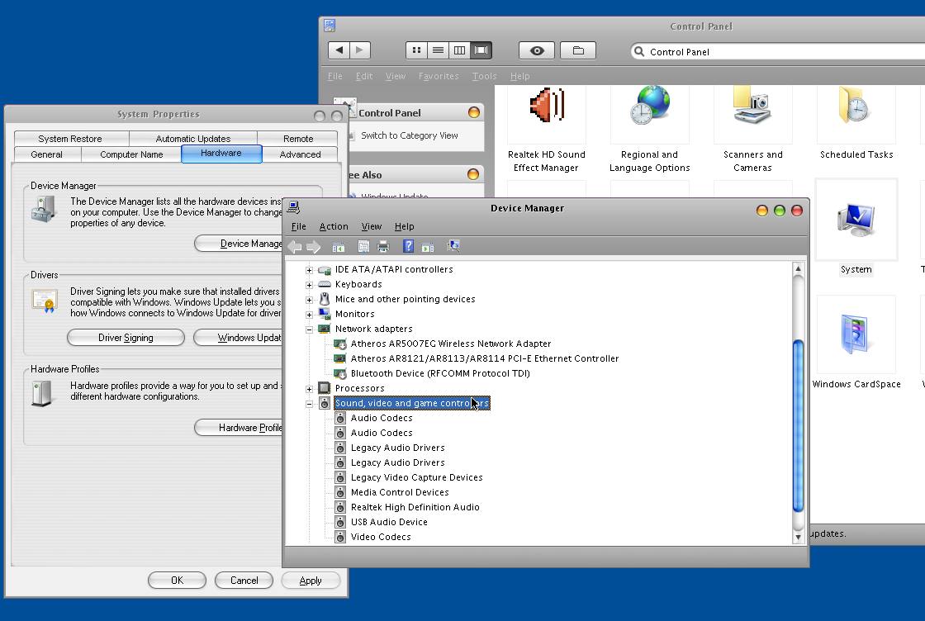
Task: Open the Device Manager File menu
Action: click(x=298, y=226)
